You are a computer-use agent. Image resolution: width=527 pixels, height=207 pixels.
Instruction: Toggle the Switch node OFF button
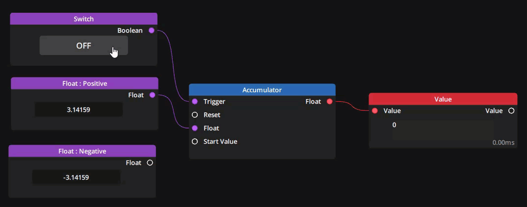[83, 46]
